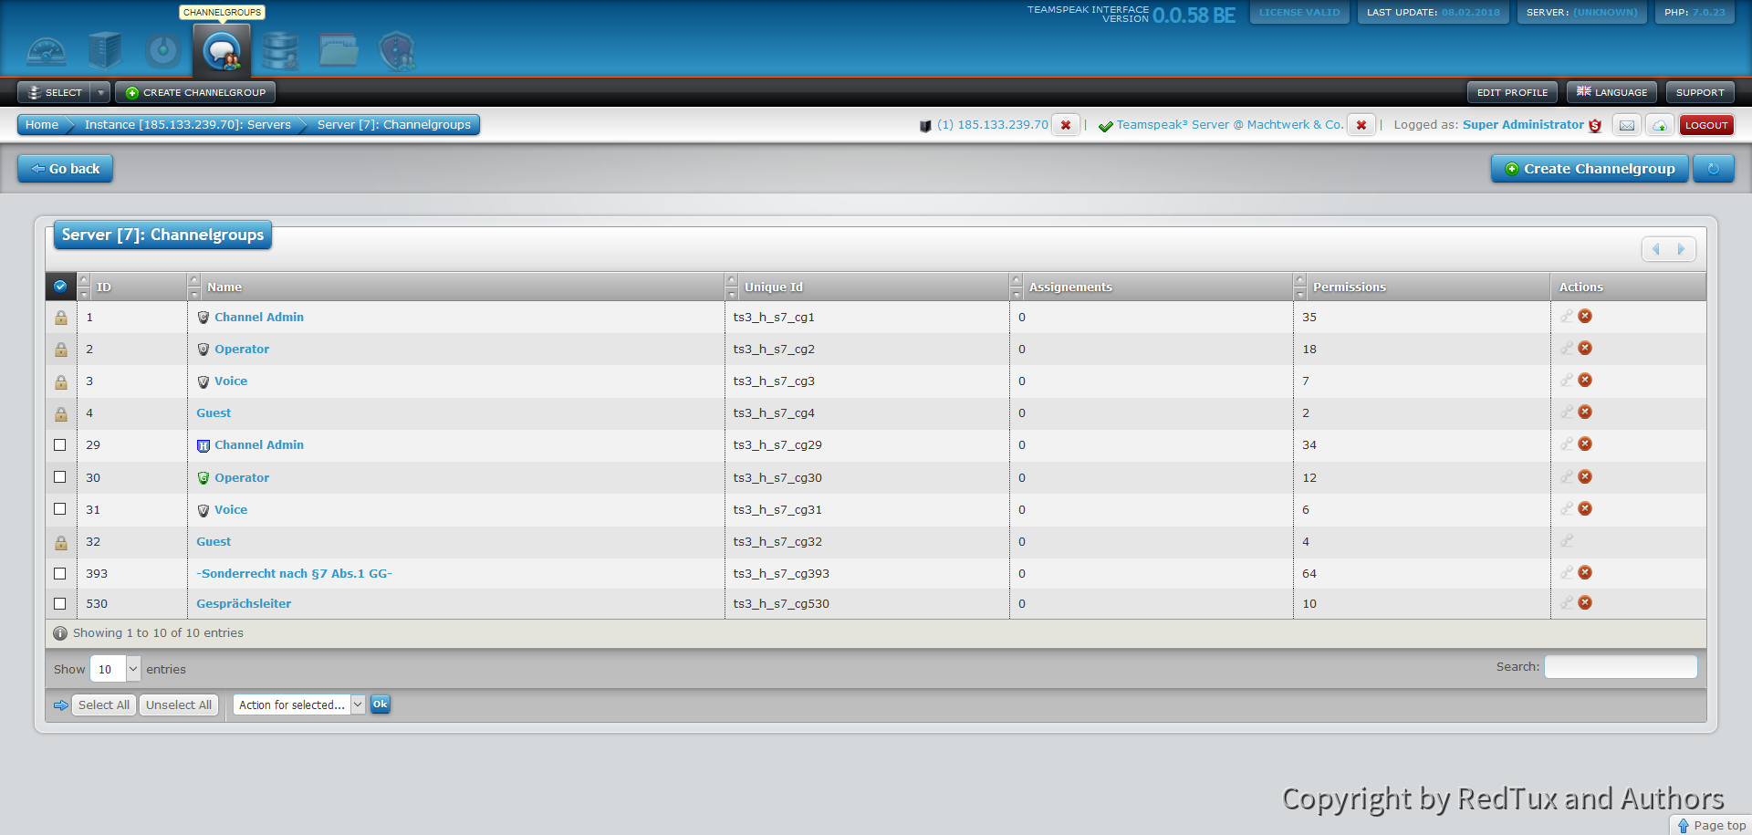Click the red LOGOUT button
The height and width of the screenshot is (835, 1752).
[x=1706, y=125]
